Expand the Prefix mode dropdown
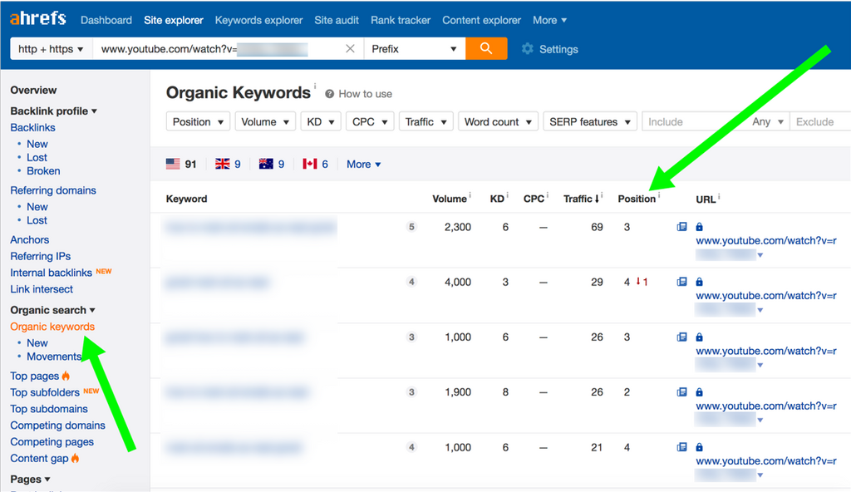Screen dimensions: 851x492 [414, 49]
